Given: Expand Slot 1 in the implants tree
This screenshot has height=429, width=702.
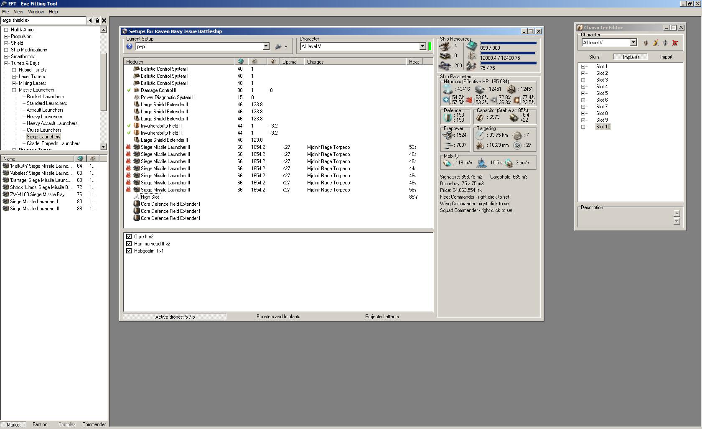Looking at the screenshot, I should pos(583,66).
